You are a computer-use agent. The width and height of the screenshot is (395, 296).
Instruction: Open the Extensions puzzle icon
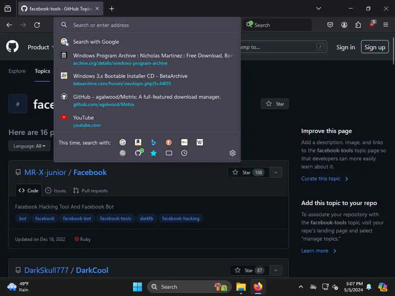[x=358, y=25]
